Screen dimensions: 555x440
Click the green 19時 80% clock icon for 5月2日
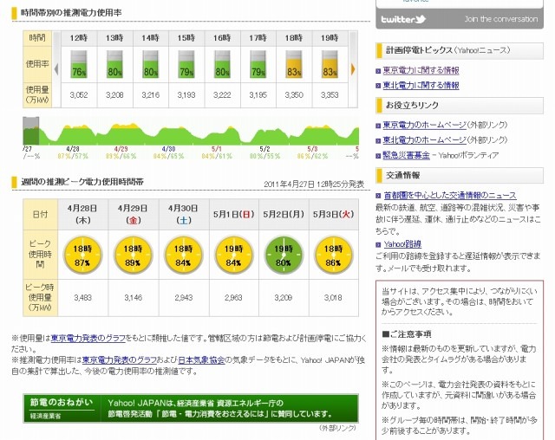[x=284, y=255]
